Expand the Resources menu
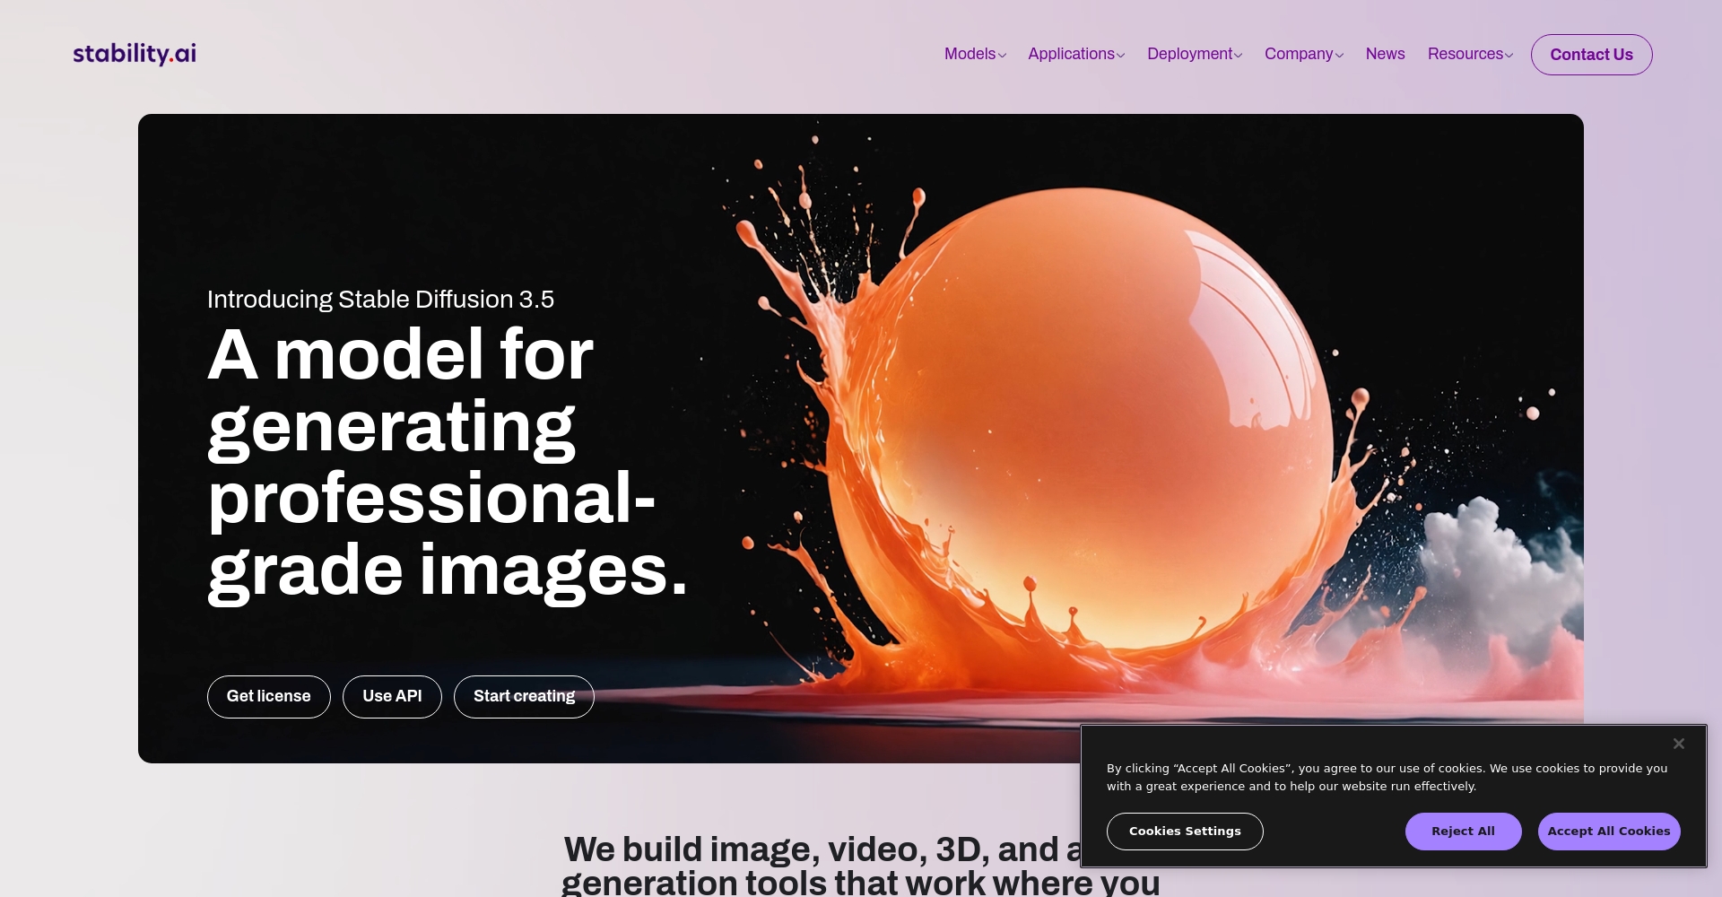The image size is (1722, 897). click(1470, 54)
